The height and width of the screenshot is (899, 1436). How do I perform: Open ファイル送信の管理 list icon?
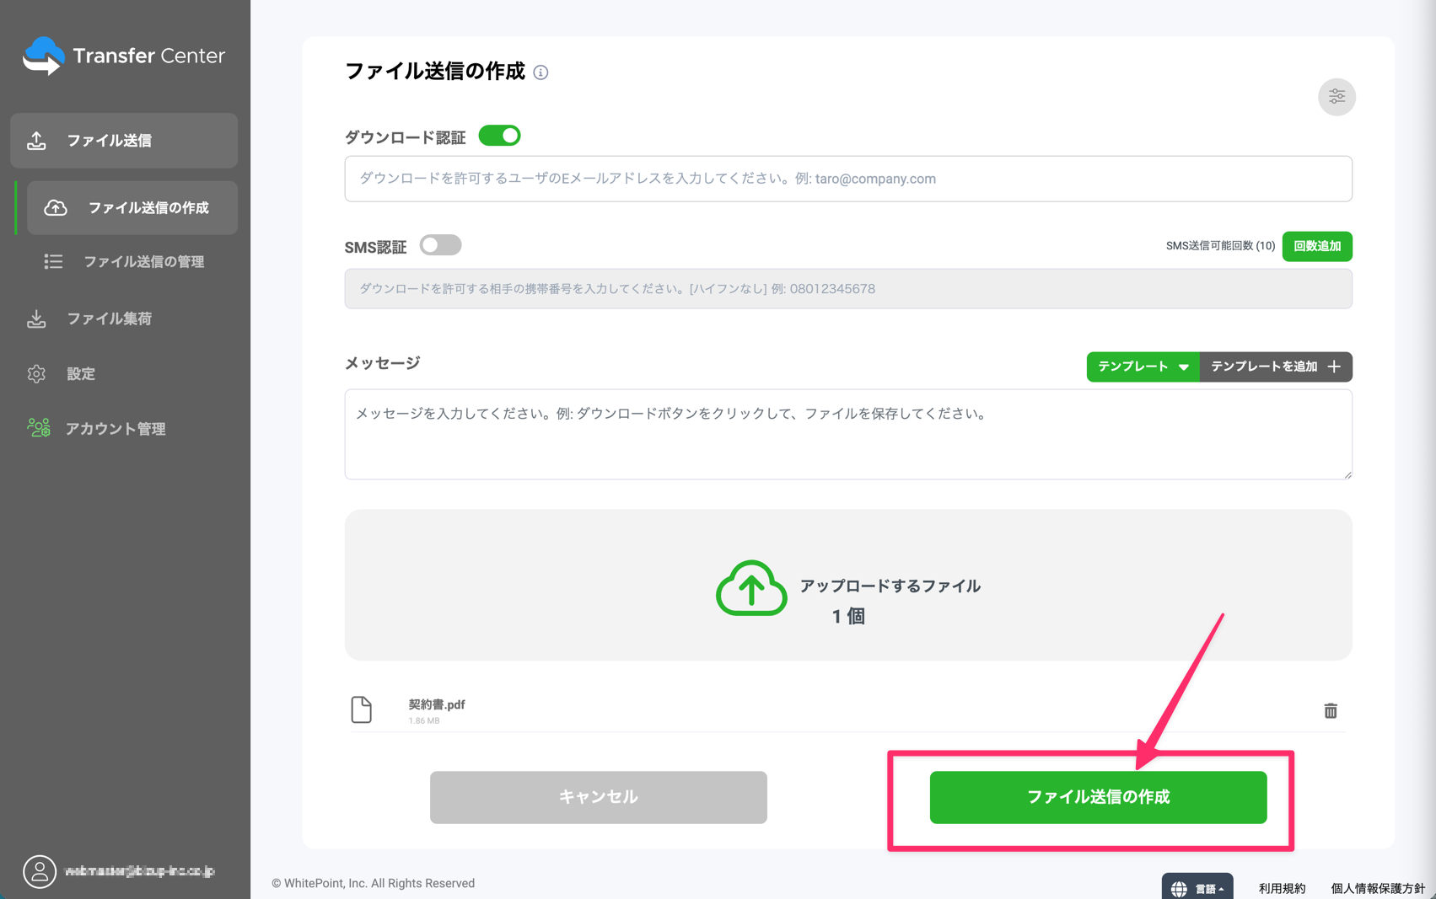point(53,261)
